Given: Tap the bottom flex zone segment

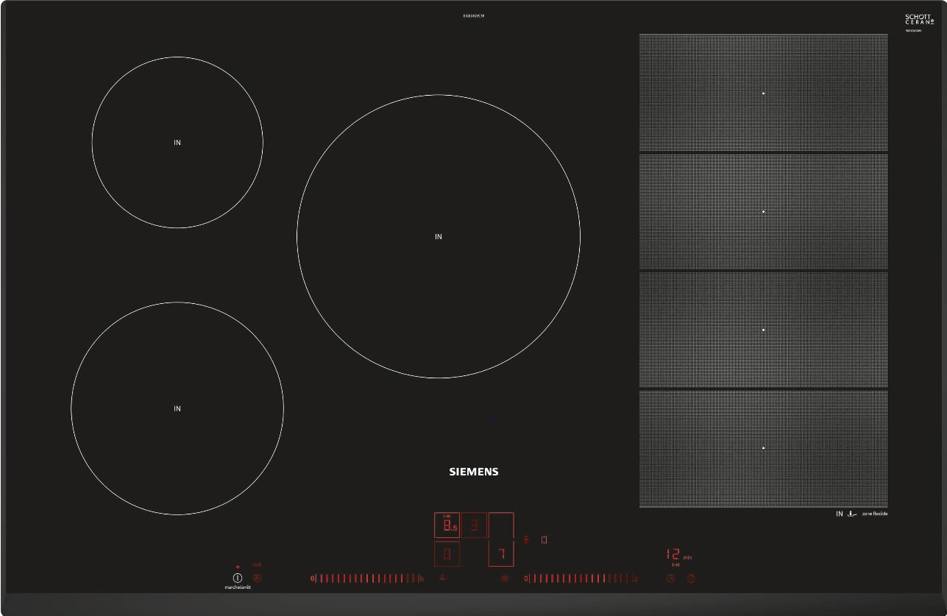Looking at the screenshot, I should 763,448.
